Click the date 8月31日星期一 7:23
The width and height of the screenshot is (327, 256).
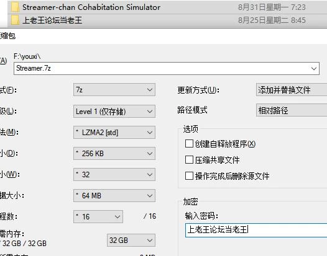(x=272, y=7)
